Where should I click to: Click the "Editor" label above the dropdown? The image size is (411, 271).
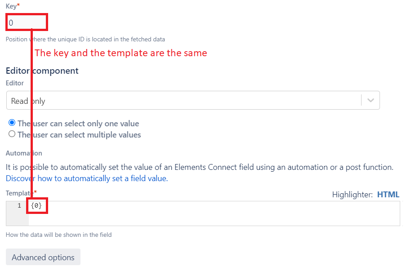[15, 83]
